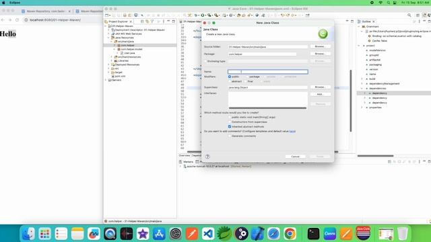Open Project Explorer filter icon
Viewport: 431px width, 242px height.
tap(152, 22)
